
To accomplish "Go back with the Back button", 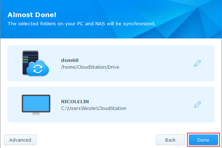I will click(x=171, y=140).
